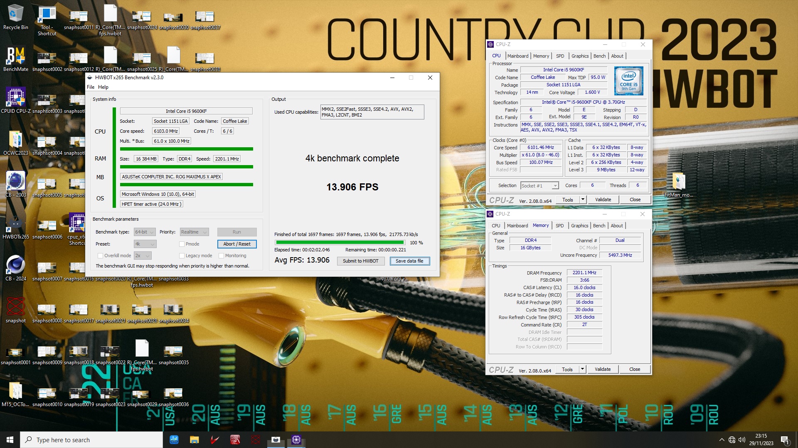The image size is (798, 448).
Task: Open the notifications center icon
Action: pos(785,440)
